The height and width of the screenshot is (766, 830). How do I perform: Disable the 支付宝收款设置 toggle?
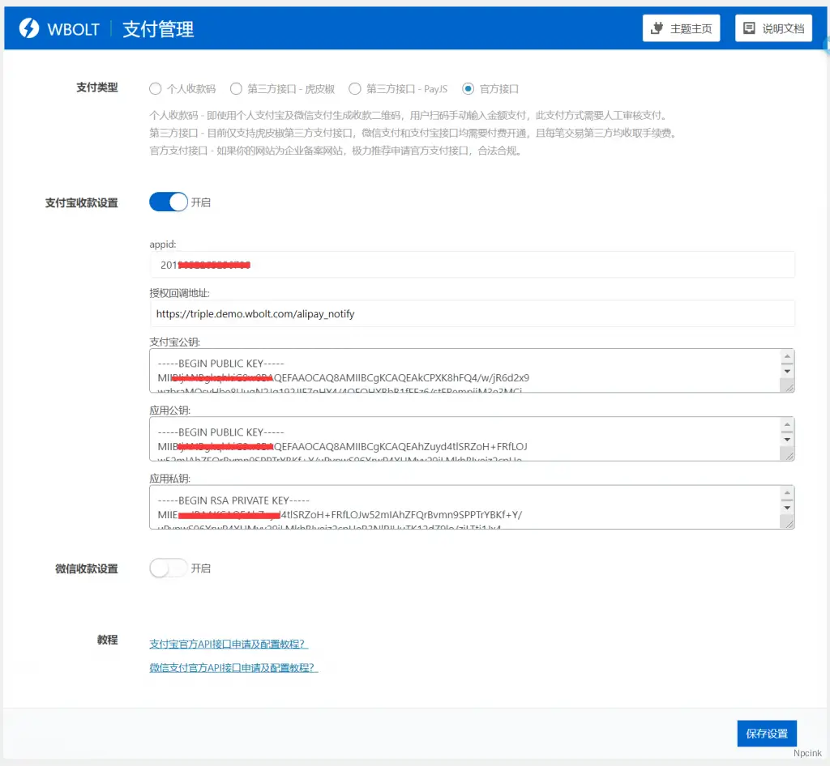click(x=169, y=202)
